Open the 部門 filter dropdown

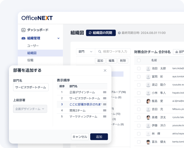tap(85, 52)
